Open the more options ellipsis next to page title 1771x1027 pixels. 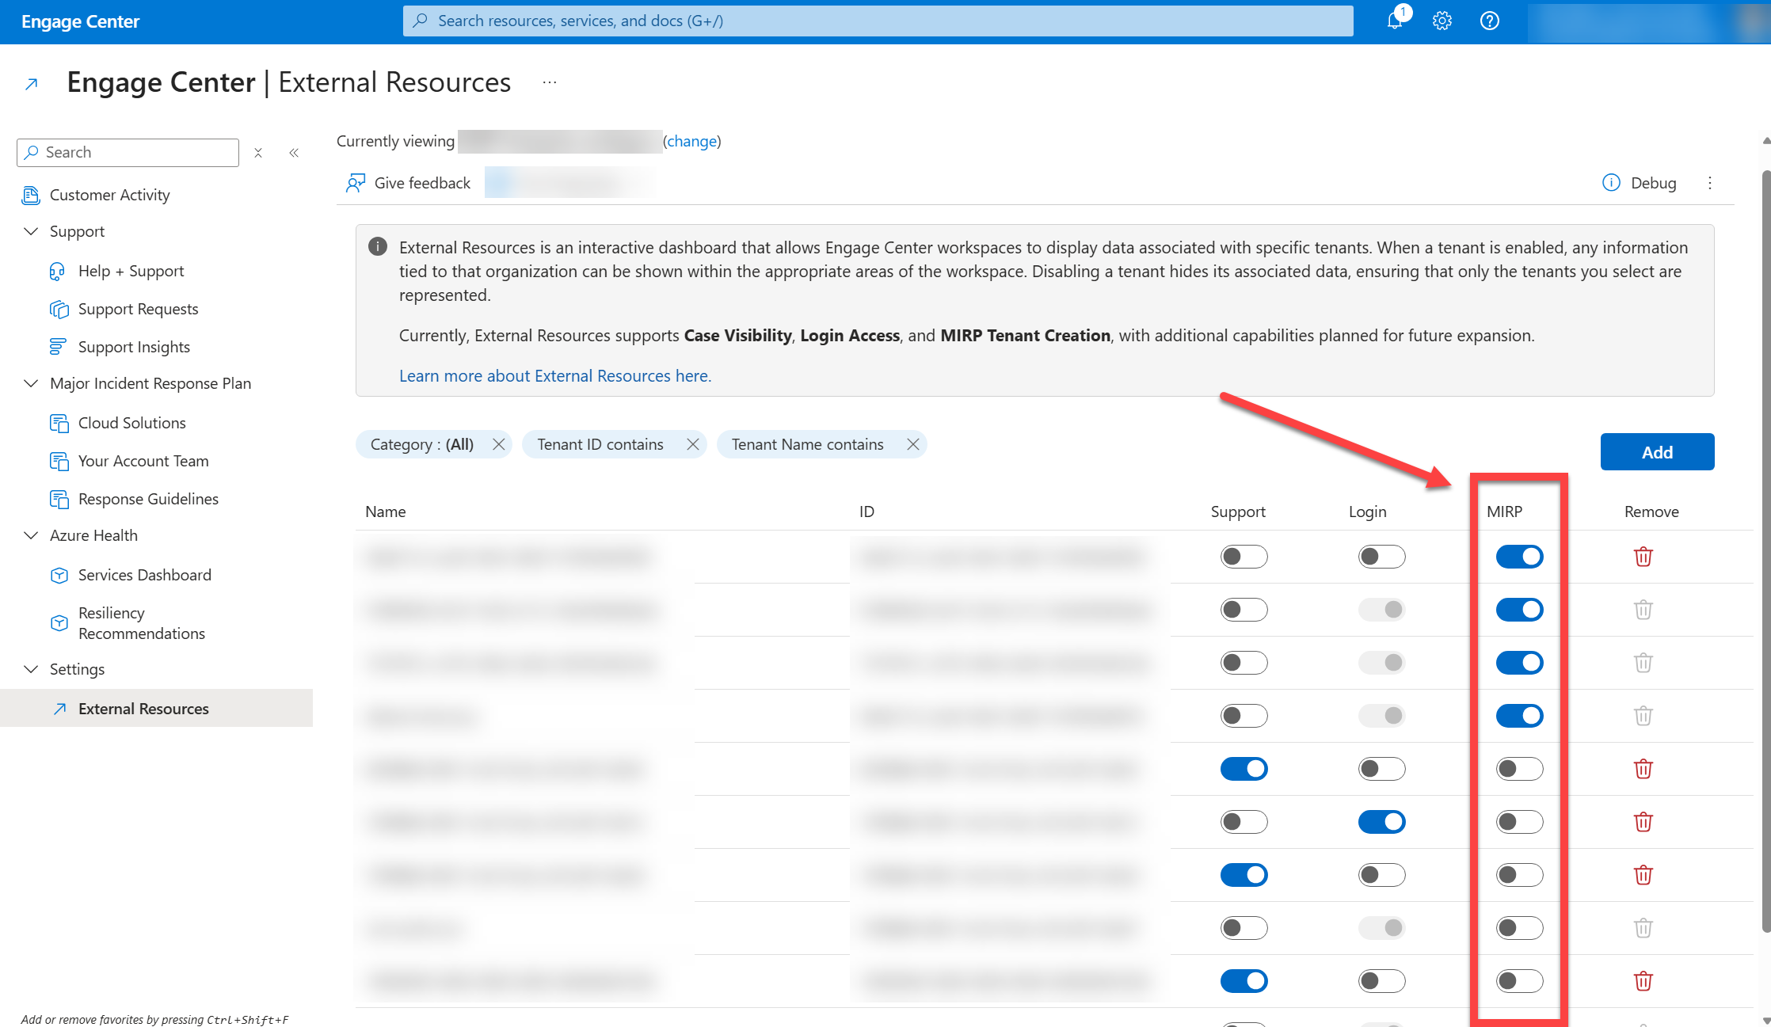(550, 82)
